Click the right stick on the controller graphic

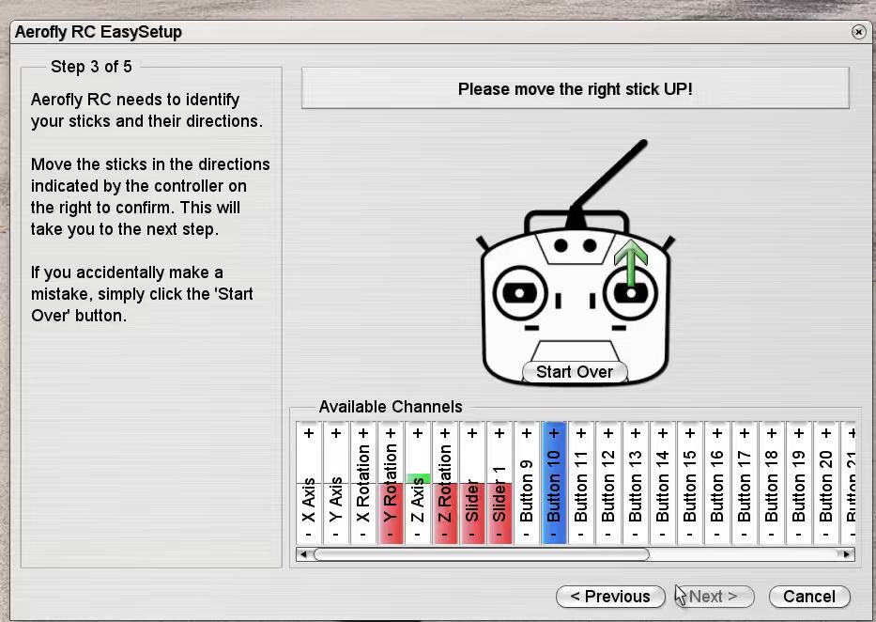pyautogui.click(x=631, y=295)
